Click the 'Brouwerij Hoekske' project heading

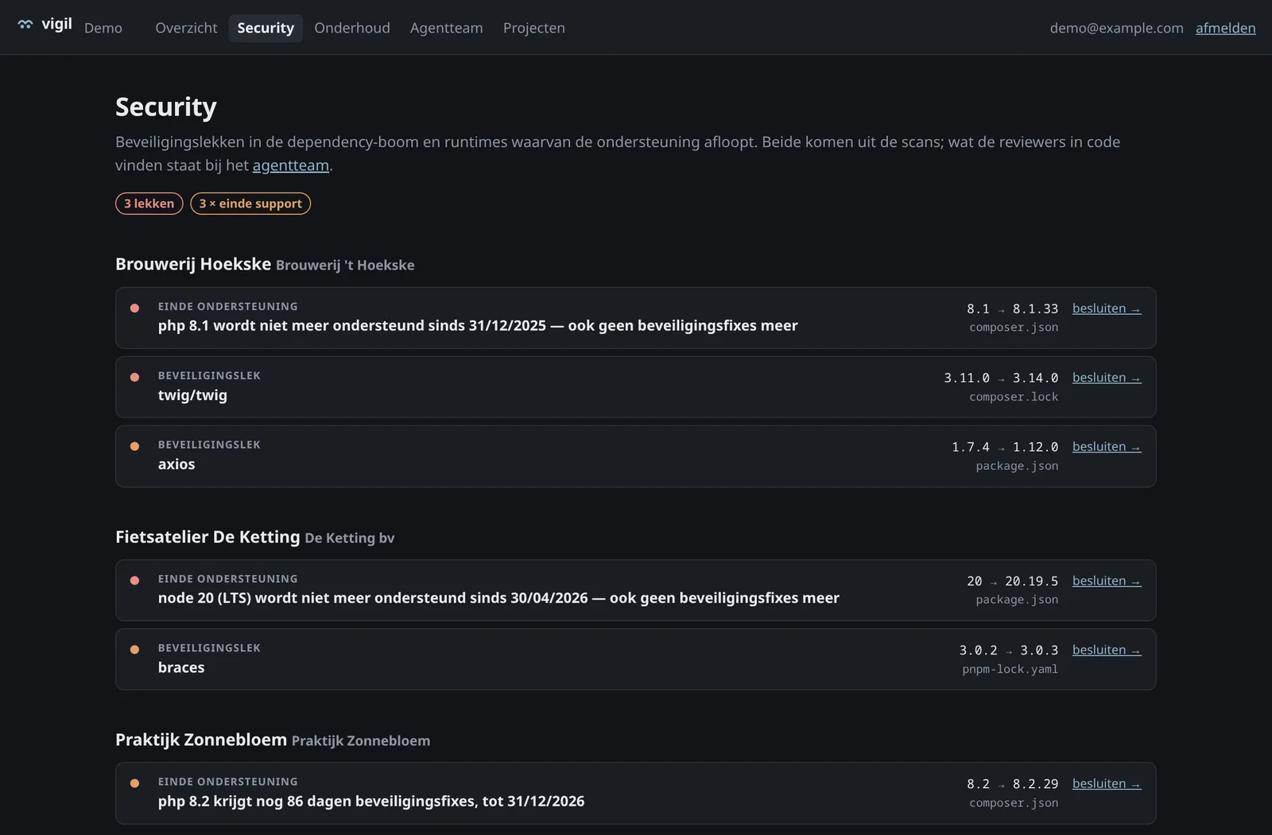pyautogui.click(x=193, y=264)
